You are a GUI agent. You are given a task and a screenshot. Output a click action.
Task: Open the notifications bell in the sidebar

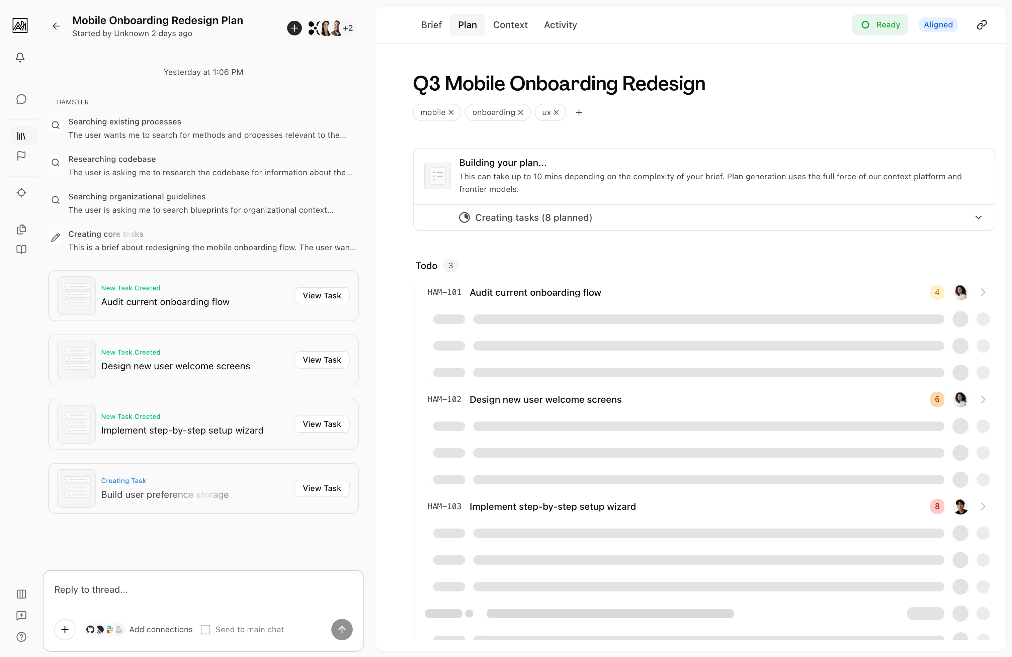click(x=20, y=58)
